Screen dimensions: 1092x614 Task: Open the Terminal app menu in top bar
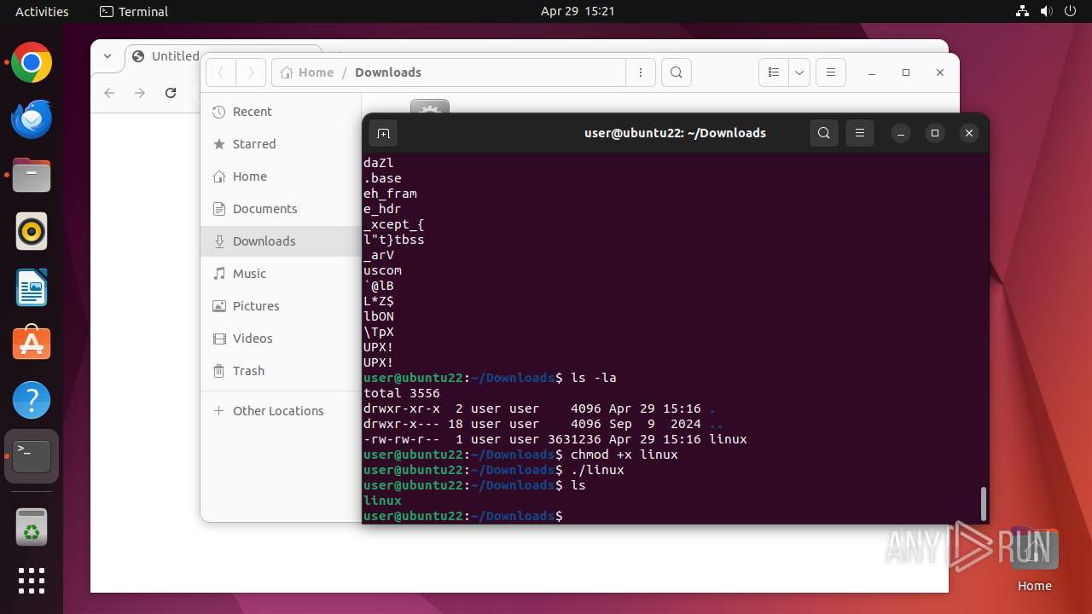point(134,11)
